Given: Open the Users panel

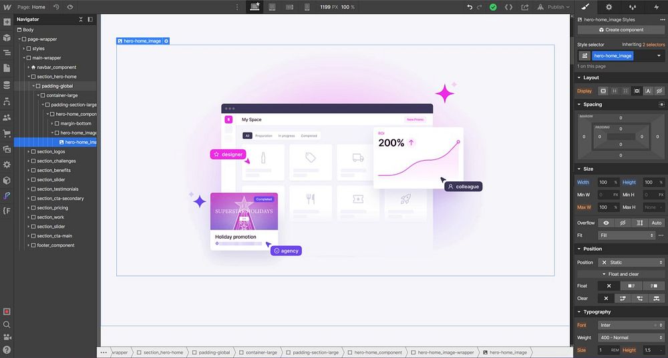Looking at the screenshot, I should [x=7, y=117].
